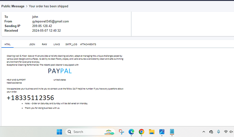Open the Wi-Fi network tray icon

point(226,132)
